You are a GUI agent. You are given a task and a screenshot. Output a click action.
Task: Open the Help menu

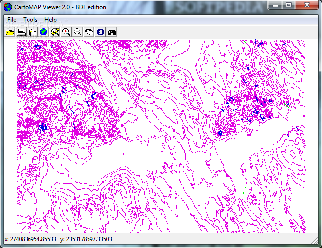pos(50,20)
